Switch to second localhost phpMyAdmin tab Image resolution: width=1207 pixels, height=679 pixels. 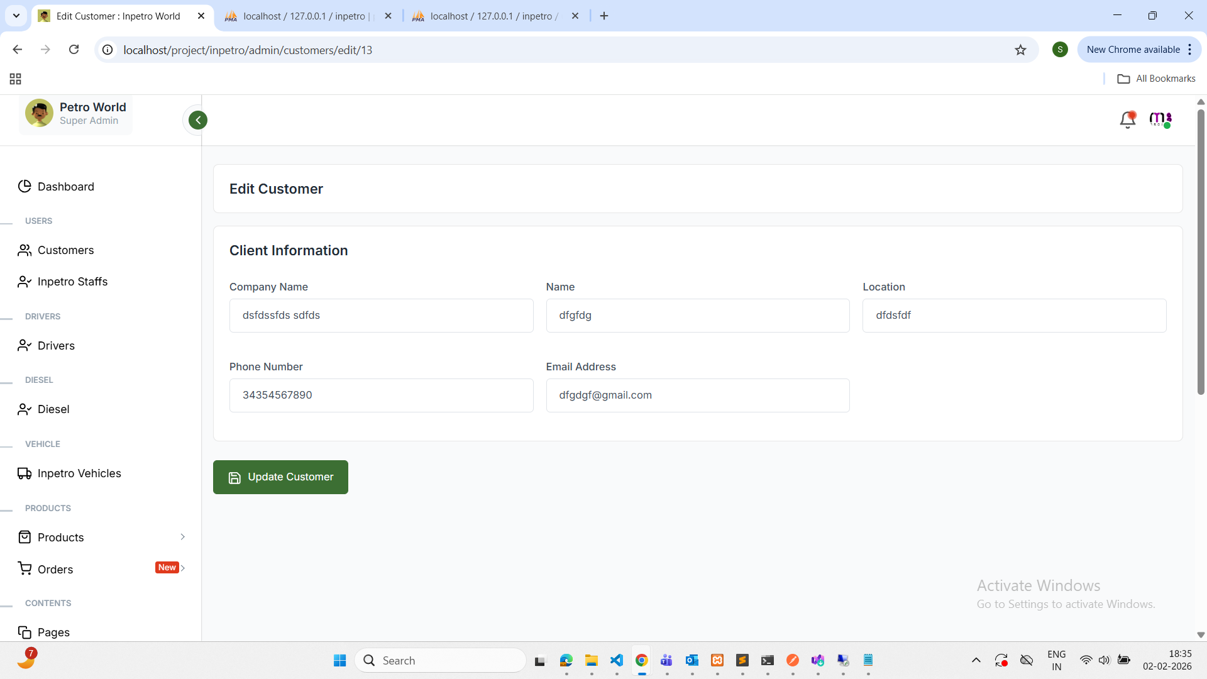point(487,16)
